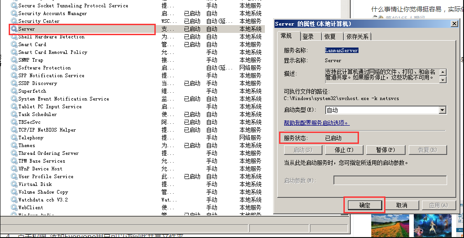Viewport: 464px width, 238px height.
Task: Click the gear icon for Superfetch
Action: [14, 91]
